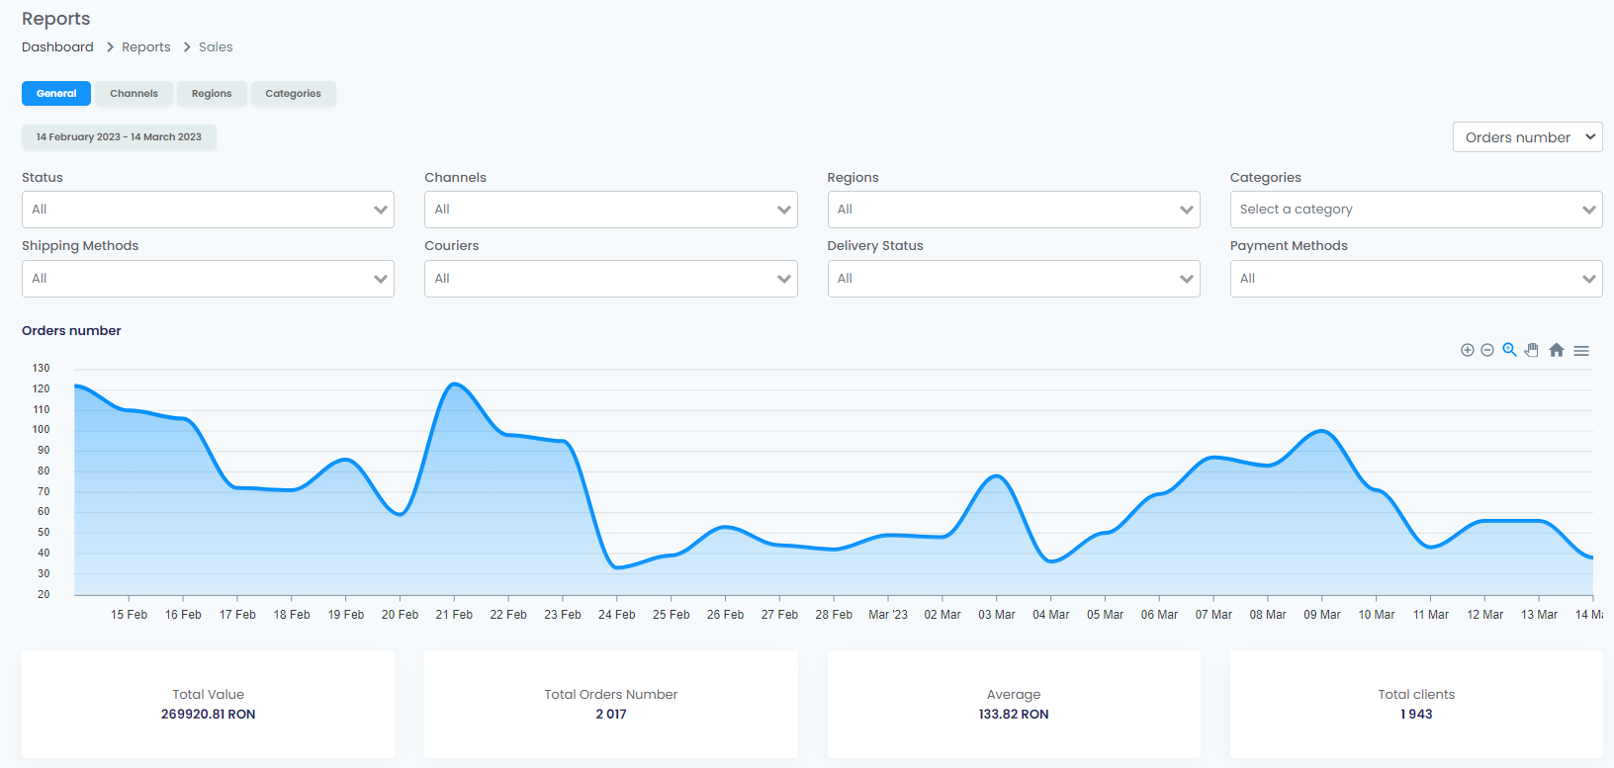Click the Shipping Methods filter label
The width and height of the screenshot is (1614, 768).
(x=80, y=245)
